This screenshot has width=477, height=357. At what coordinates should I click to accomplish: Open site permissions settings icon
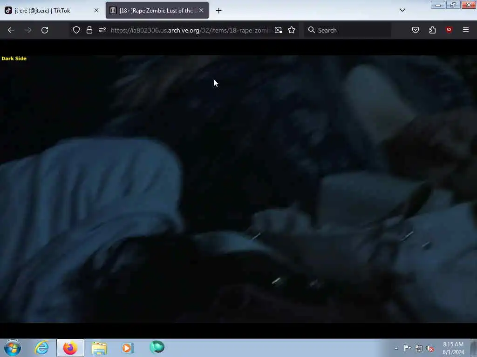[102, 30]
